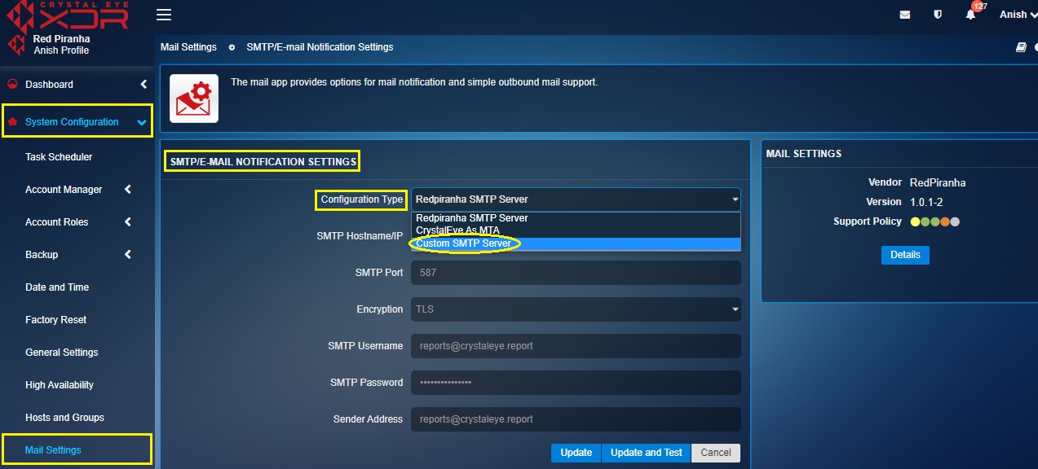Choose CrystalEye As MTA option
1038x469 pixels.
[x=576, y=230]
